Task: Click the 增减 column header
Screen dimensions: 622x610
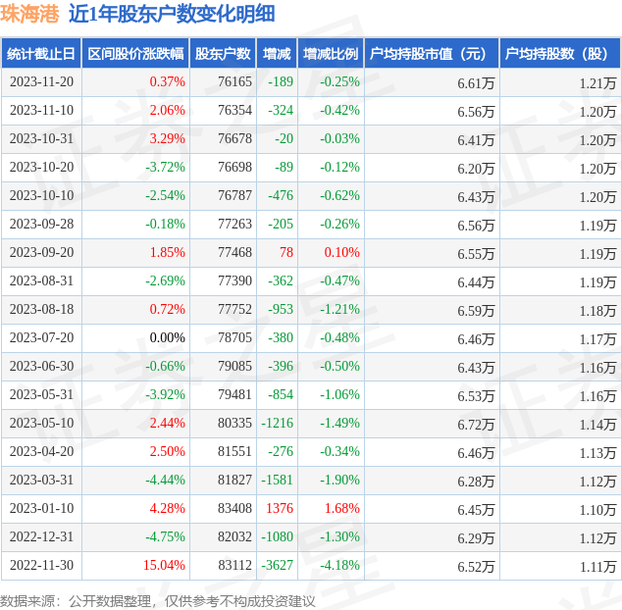Action: point(277,54)
